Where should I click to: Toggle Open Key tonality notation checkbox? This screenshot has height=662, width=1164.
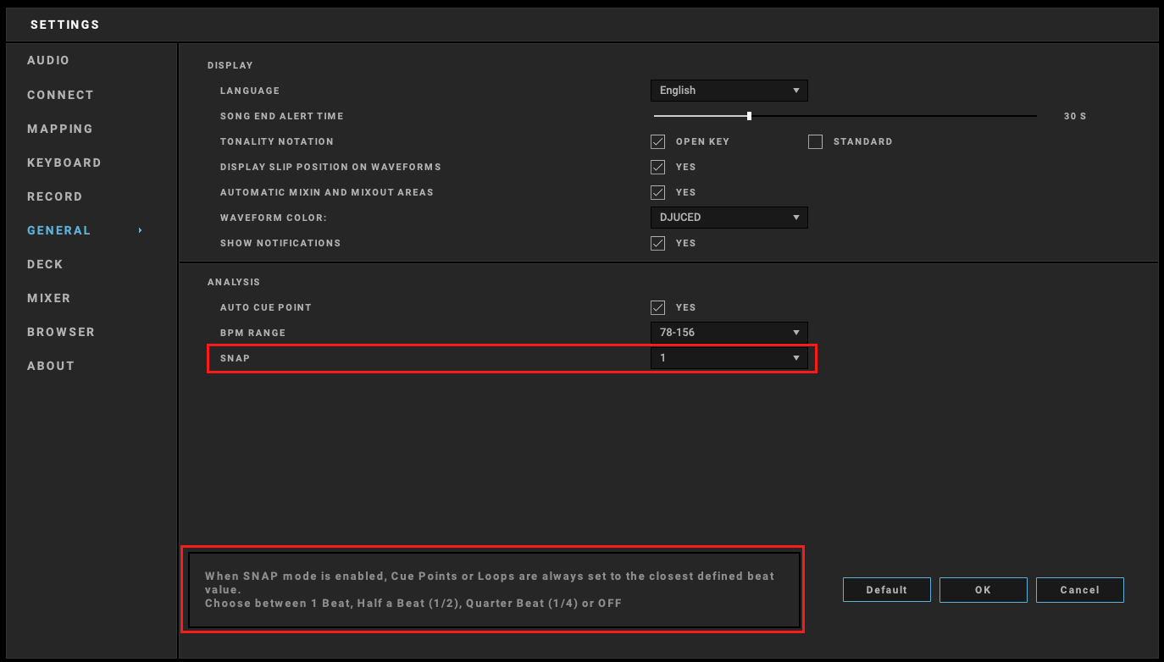click(x=657, y=141)
